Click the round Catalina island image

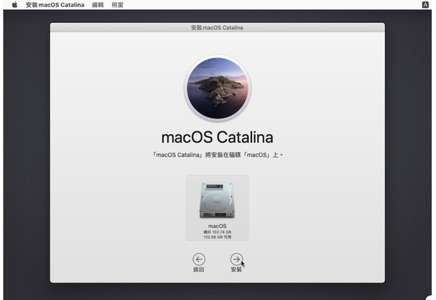(217, 87)
